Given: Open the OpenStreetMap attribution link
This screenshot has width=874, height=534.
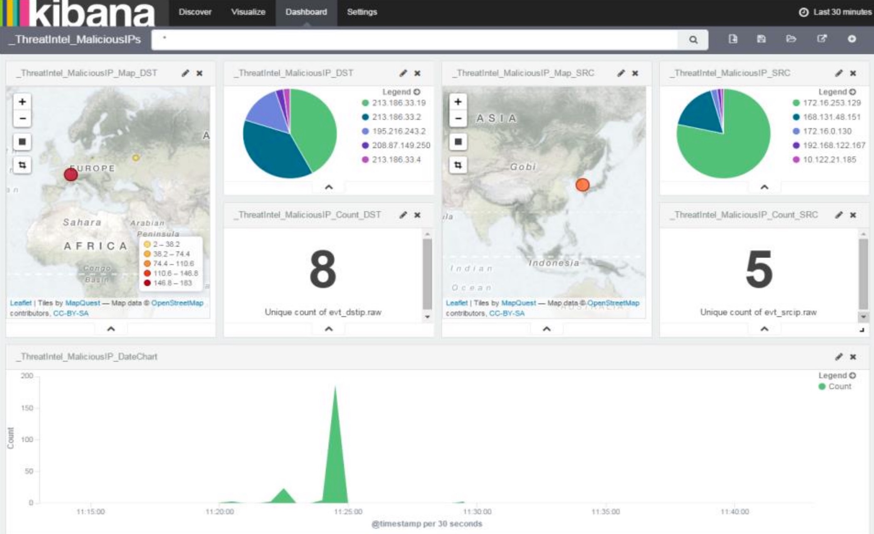Looking at the screenshot, I should [x=178, y=303].
